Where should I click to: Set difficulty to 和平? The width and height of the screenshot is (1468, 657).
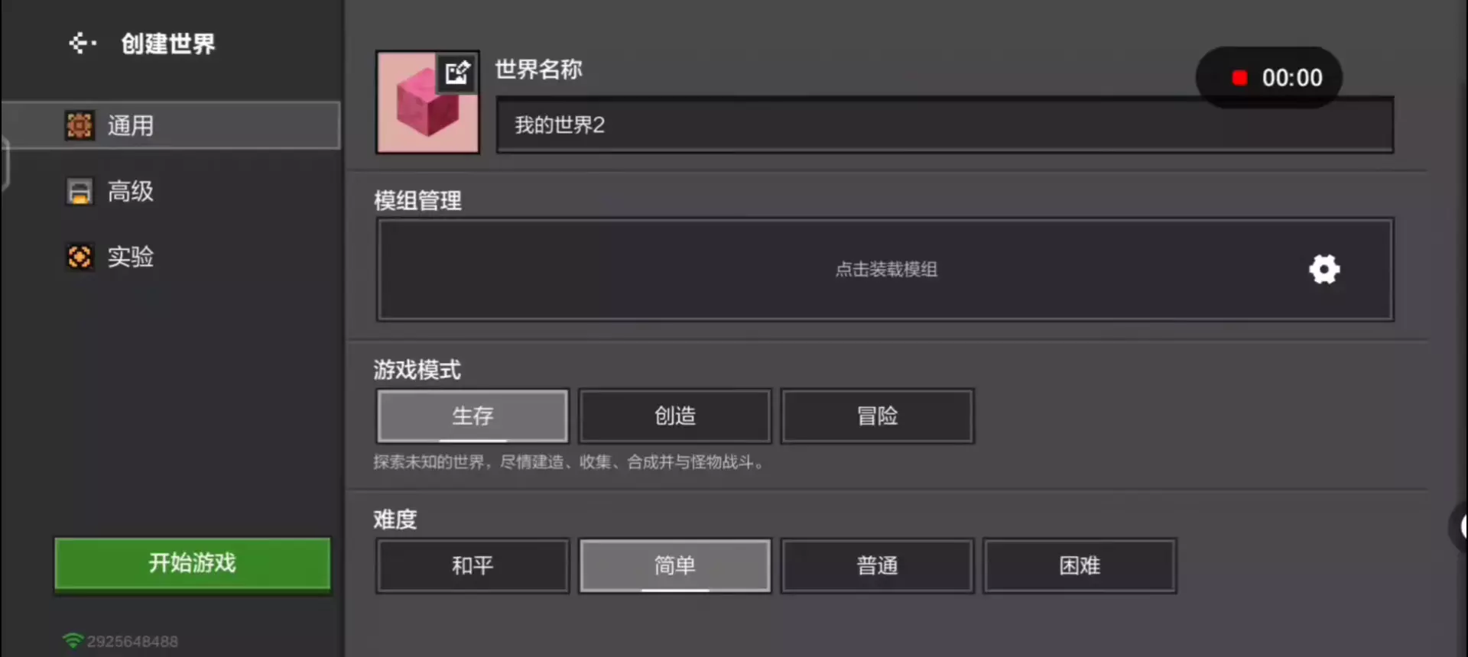coord(473,565)
